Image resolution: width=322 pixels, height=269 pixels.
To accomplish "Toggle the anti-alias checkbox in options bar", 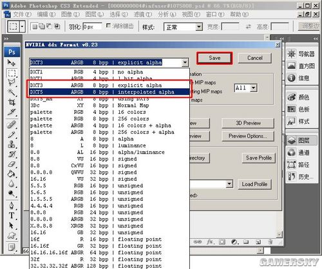I will (108, 26).
